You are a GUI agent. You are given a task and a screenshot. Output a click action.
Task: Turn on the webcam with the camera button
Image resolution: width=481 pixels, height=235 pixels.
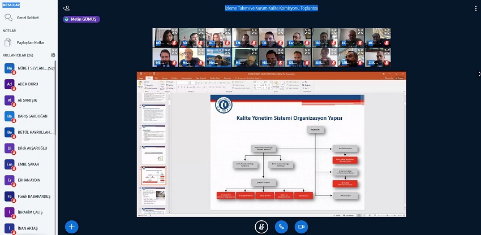[301, 227]
